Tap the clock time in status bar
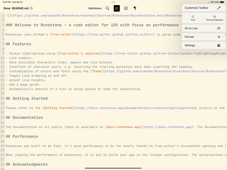The width and height of the screenshot is (227, 170). [x=7, y=2]
